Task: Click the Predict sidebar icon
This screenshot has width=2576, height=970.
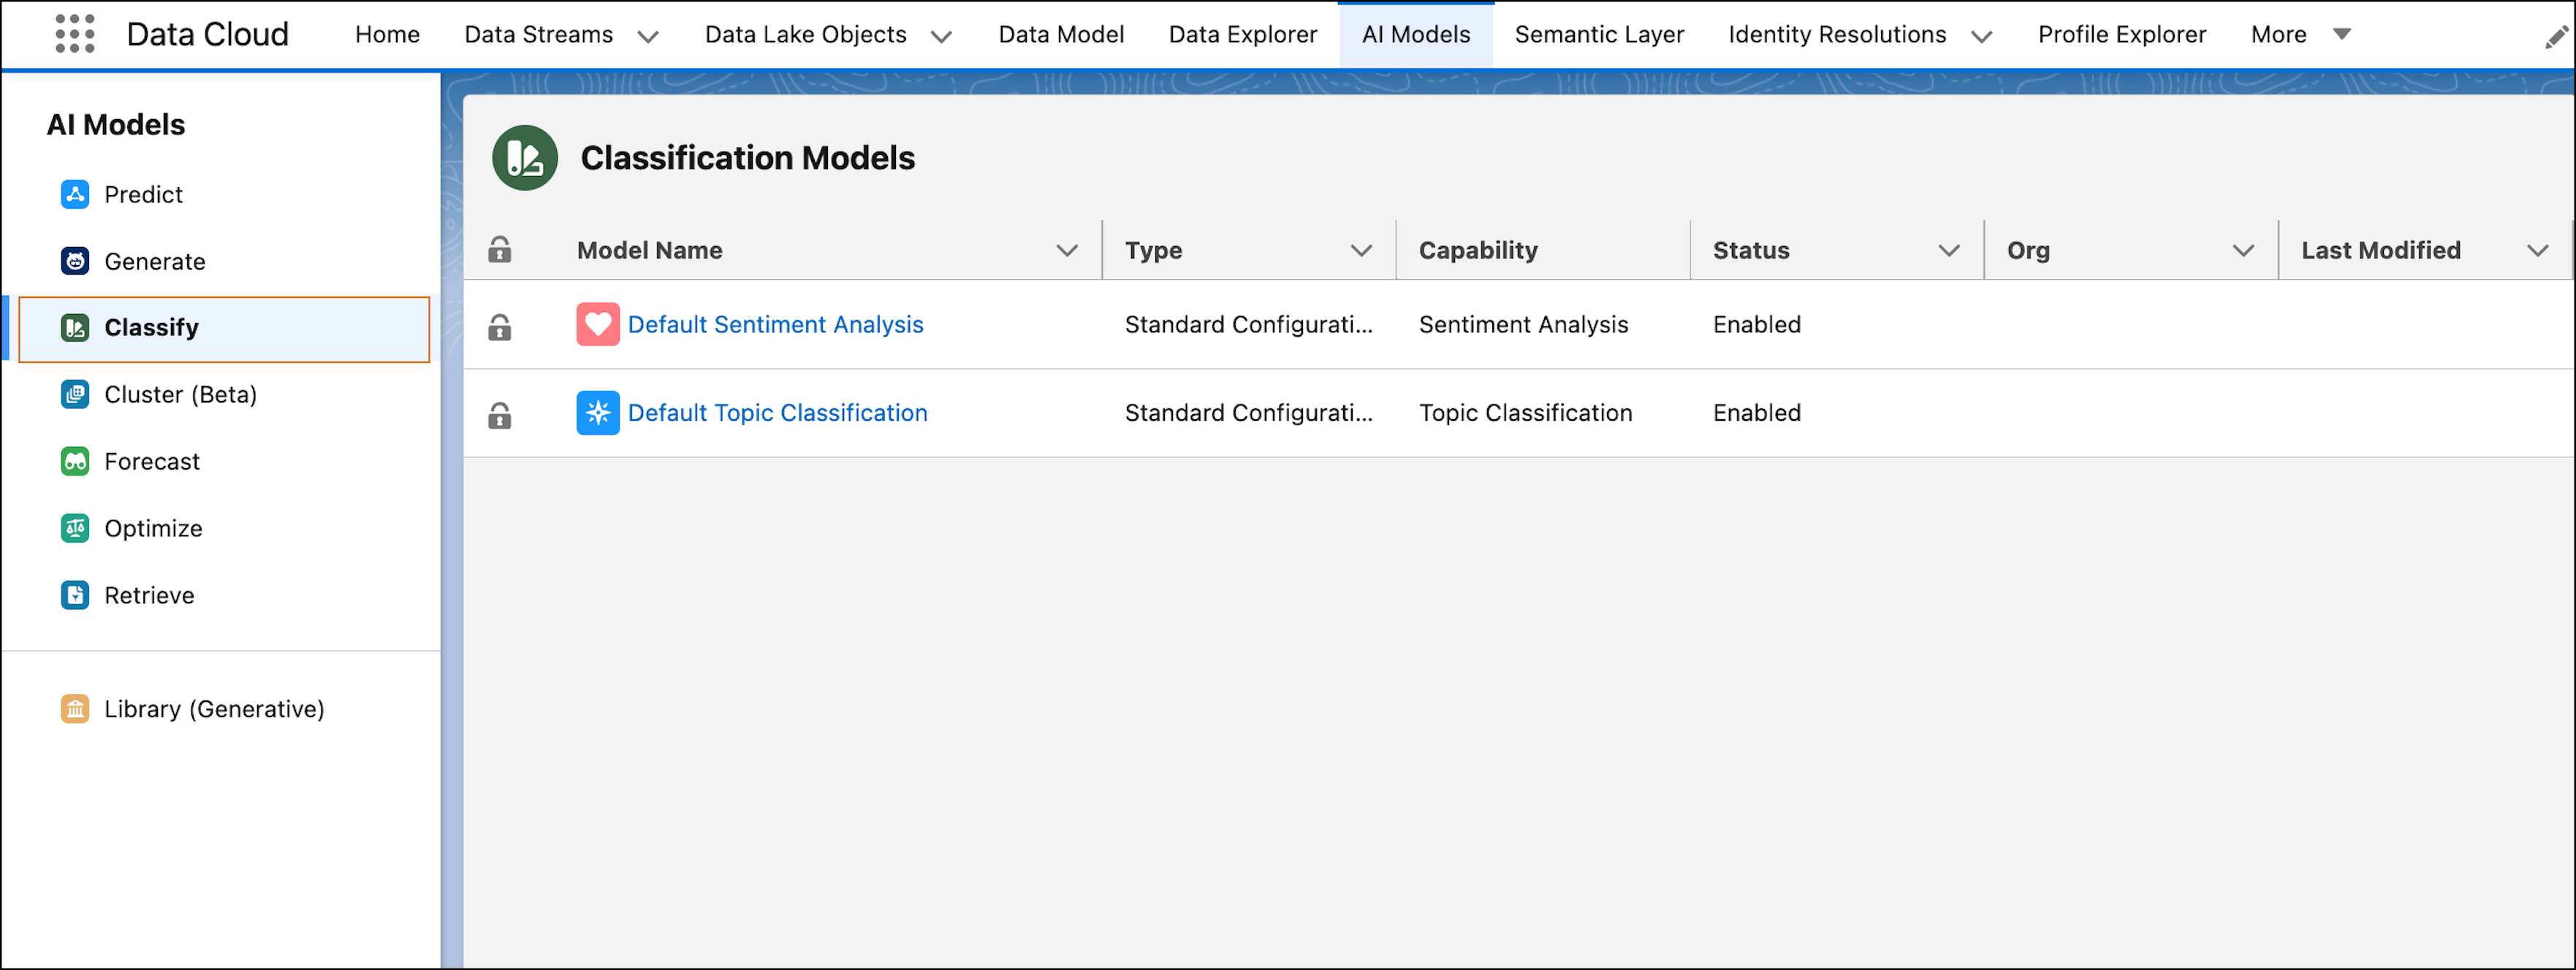Action: coord(75,194)
